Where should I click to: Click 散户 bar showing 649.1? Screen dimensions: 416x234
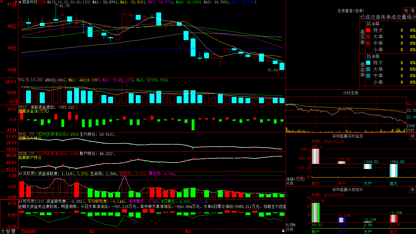pyautogui.click(x=316, y=156)
